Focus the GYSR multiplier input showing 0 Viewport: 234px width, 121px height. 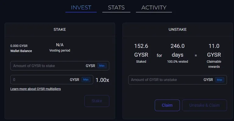(x=51, y=80)
